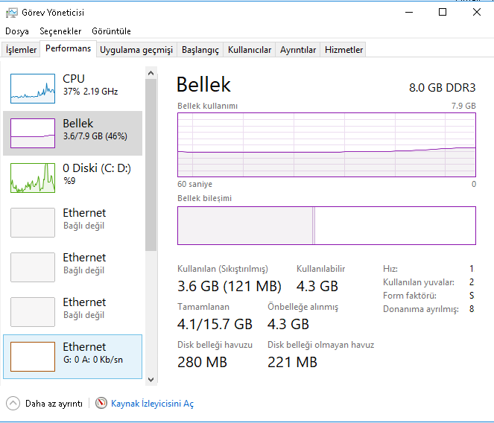Switch to the Hizmetler tab
Image resolution: width=494 pixels, height=423 pixels.
click(344, 50)
